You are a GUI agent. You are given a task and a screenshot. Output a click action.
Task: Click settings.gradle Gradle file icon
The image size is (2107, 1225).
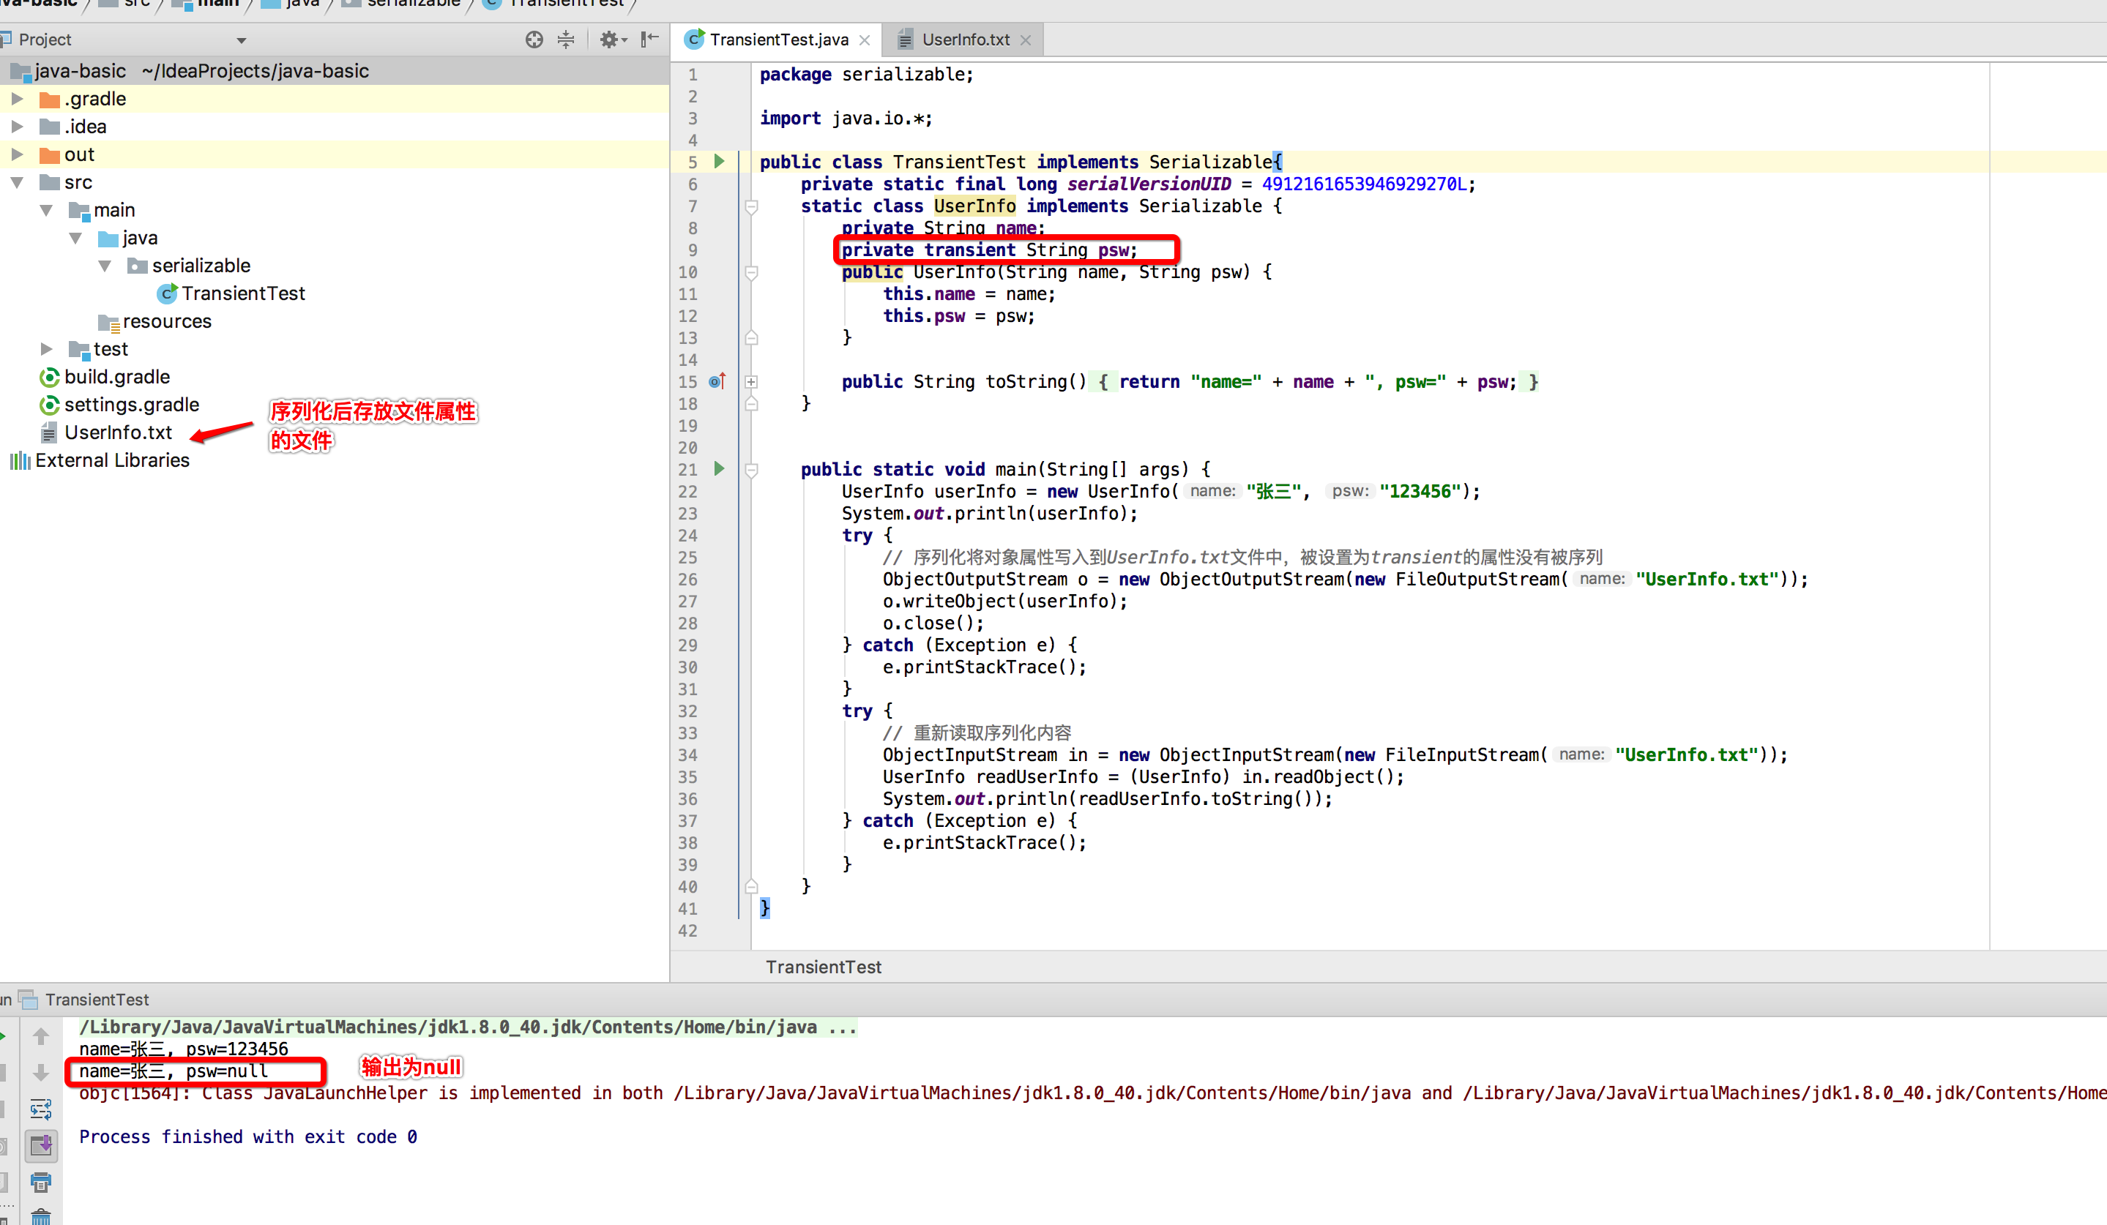51,405
